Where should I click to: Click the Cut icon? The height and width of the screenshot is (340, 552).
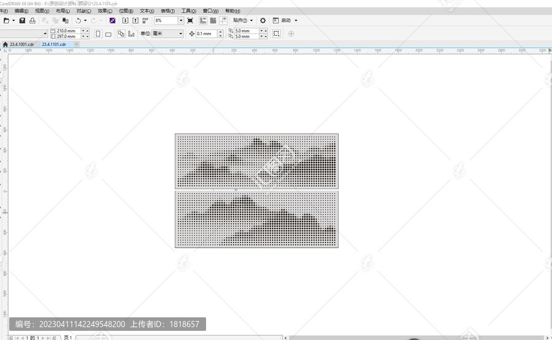(45, 21)
